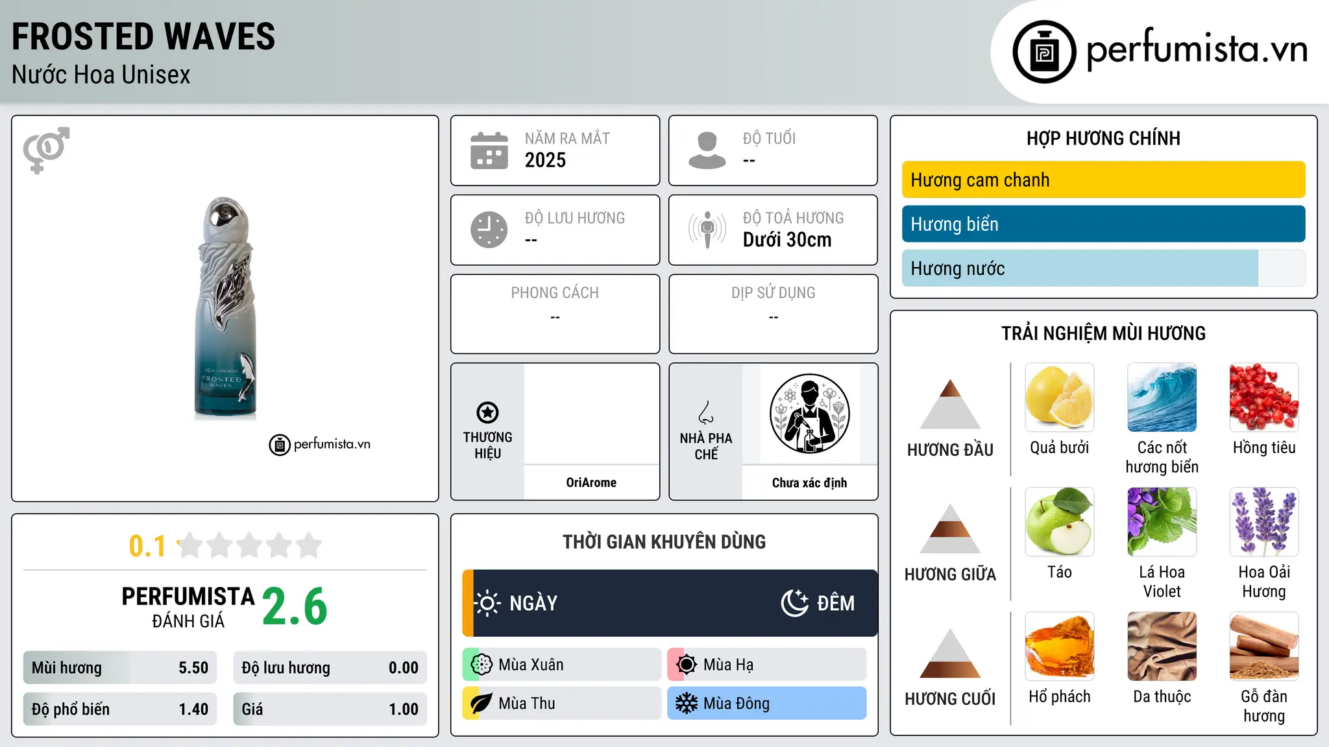Click the Lá Hoa Violet note image
The image size is (1329, 747).
(x=1162, y=522)
